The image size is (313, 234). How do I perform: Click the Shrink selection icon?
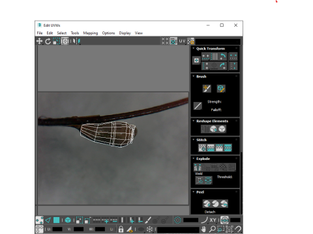[x=87, y=220]
